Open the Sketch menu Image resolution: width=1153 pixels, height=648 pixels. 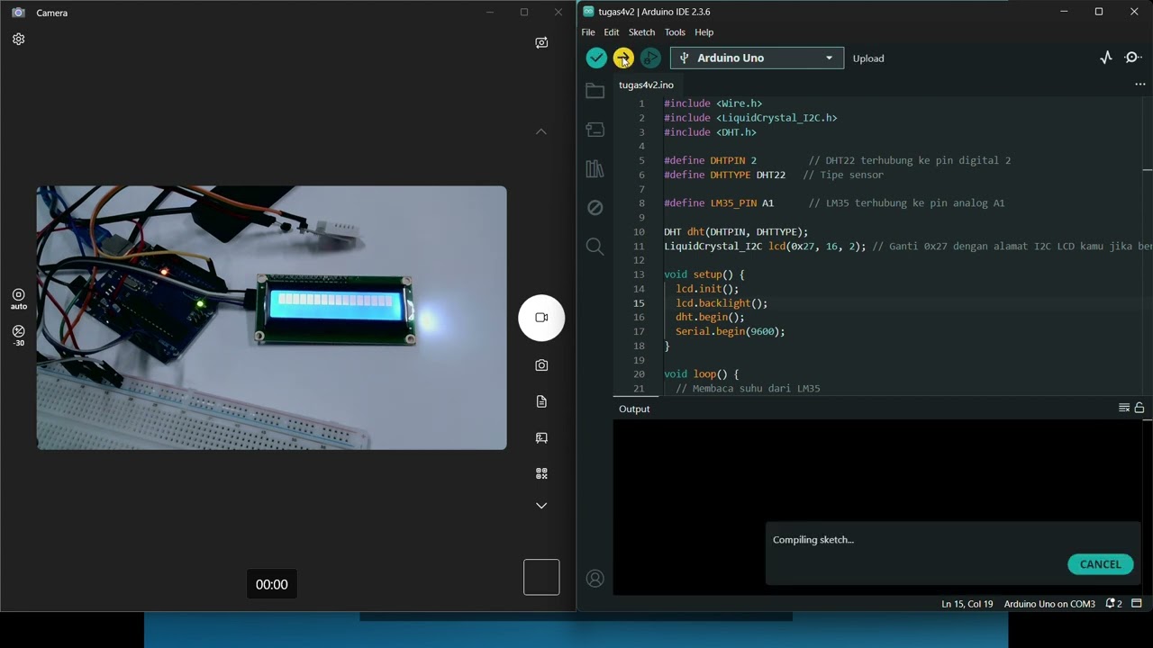point(641,32)
